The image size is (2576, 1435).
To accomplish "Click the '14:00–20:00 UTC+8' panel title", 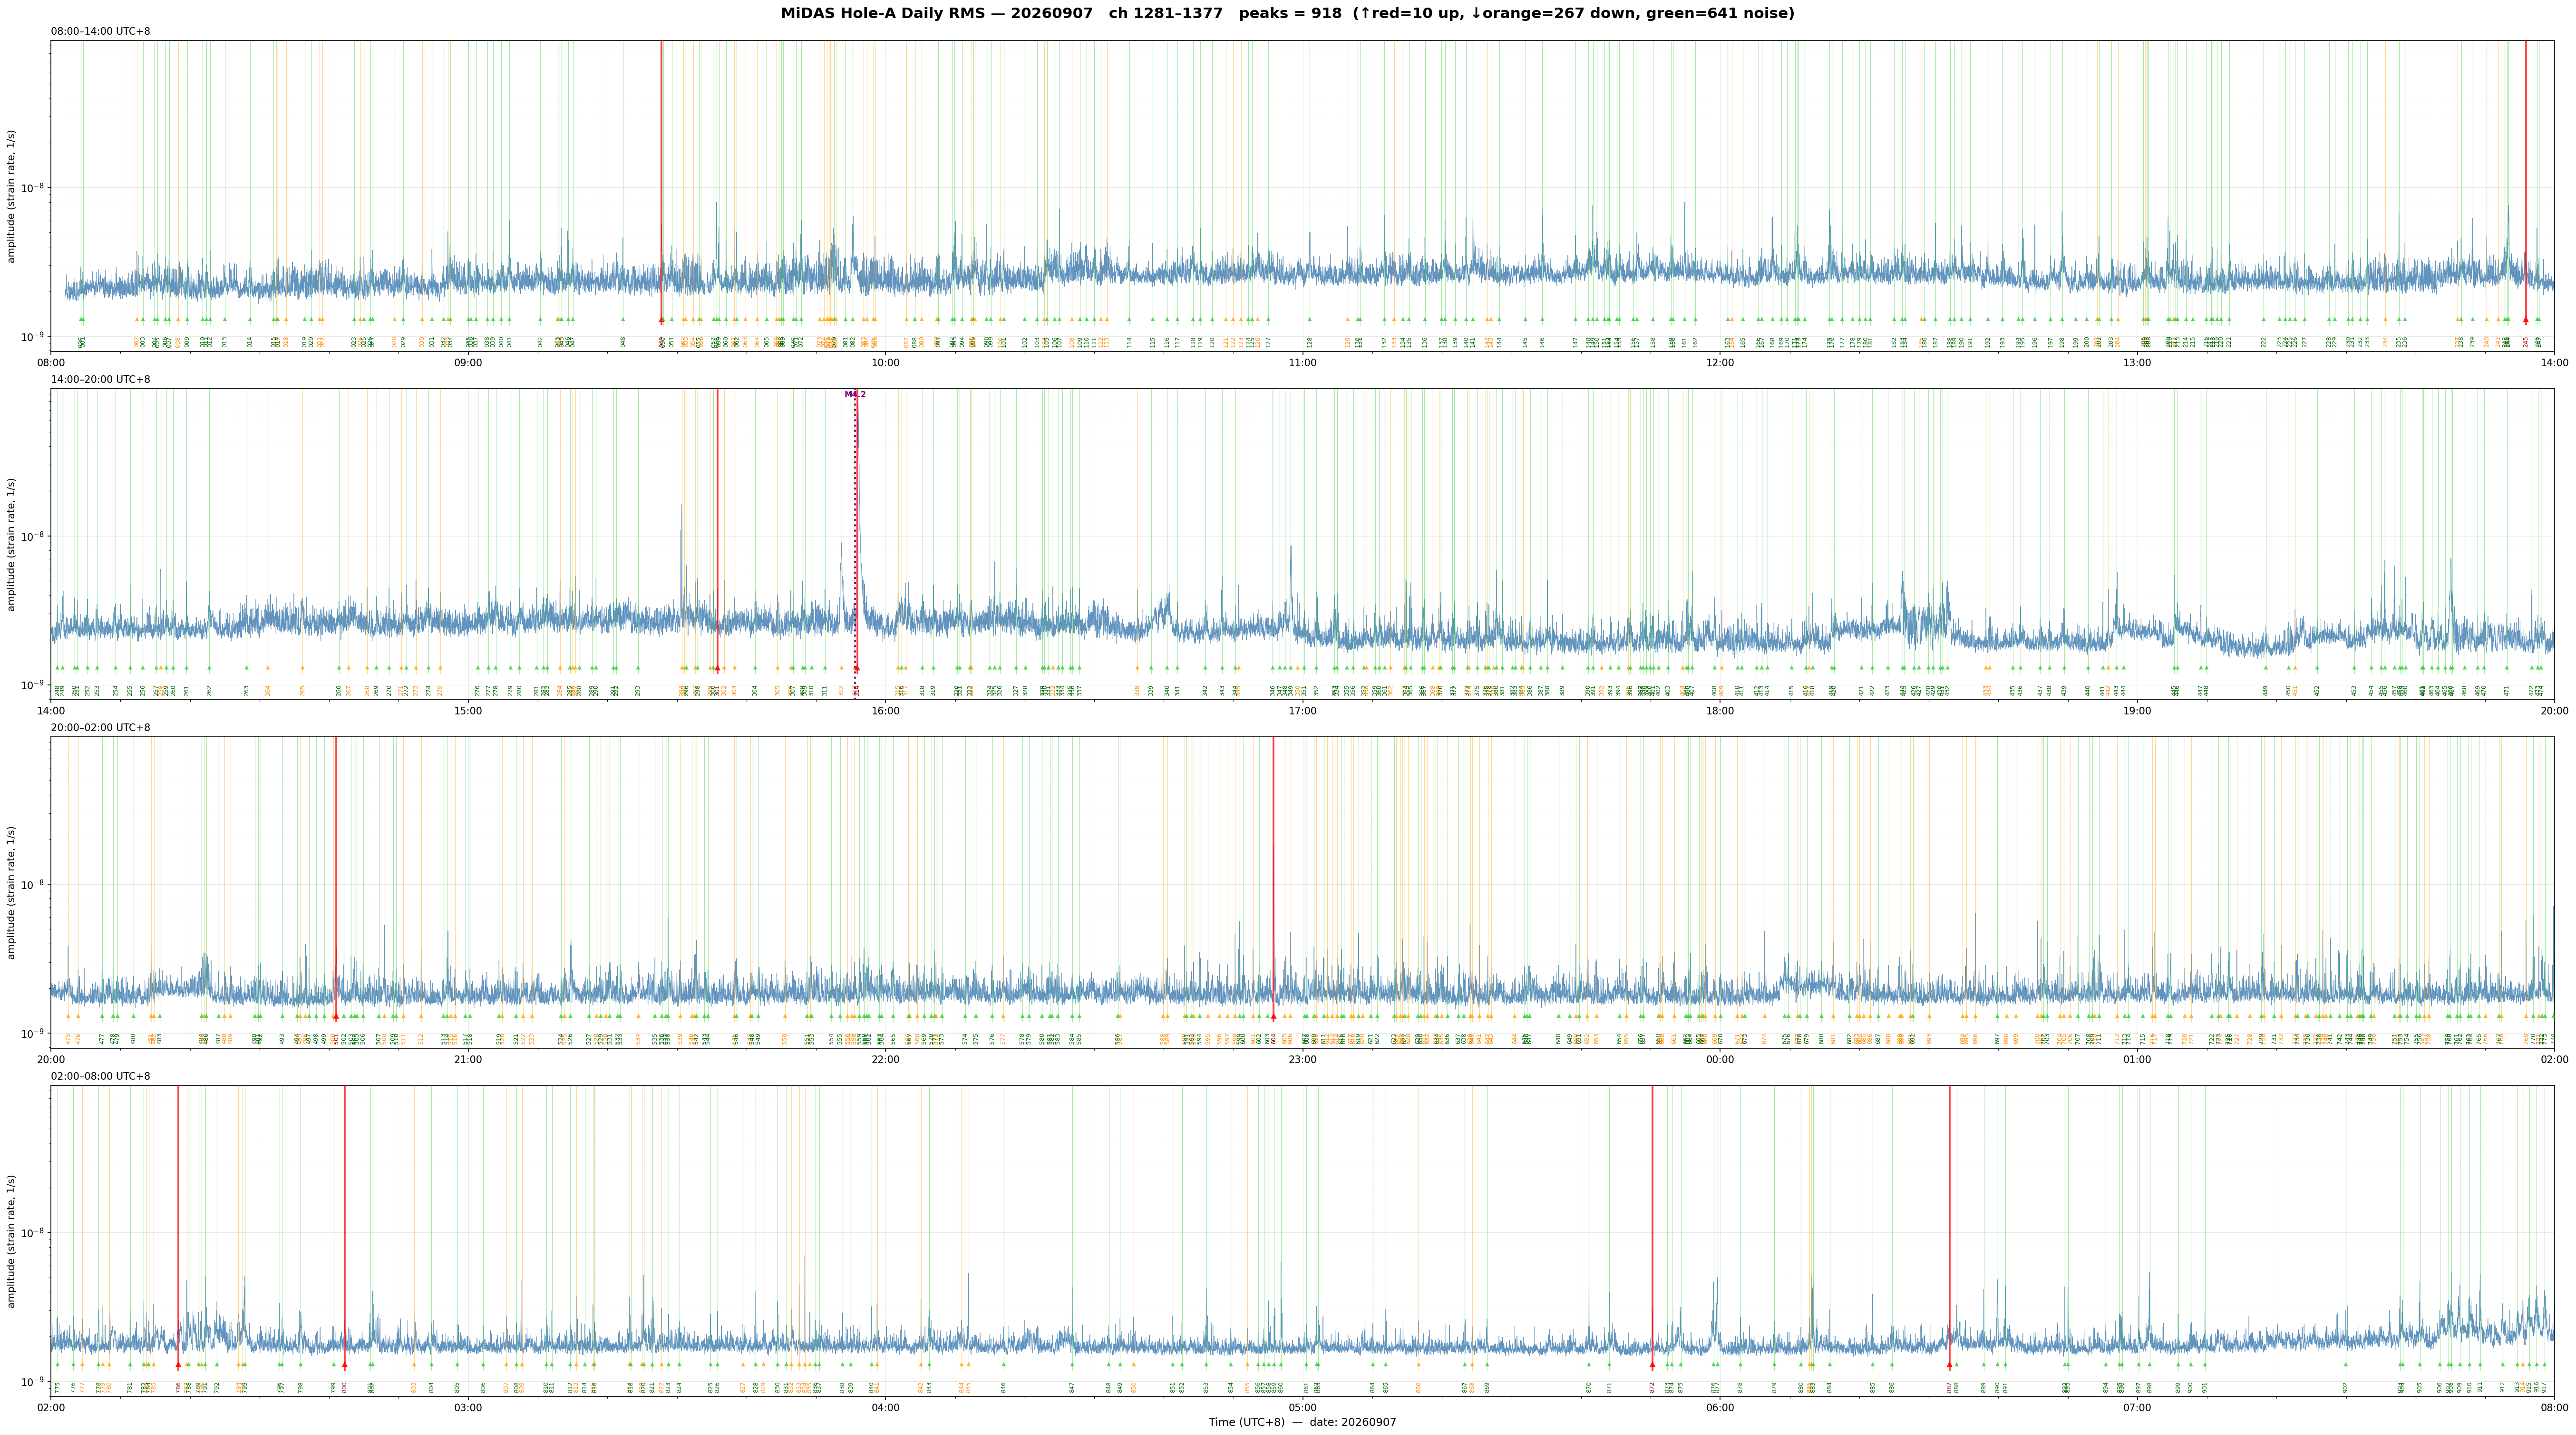I will click(x=101, y=380).
